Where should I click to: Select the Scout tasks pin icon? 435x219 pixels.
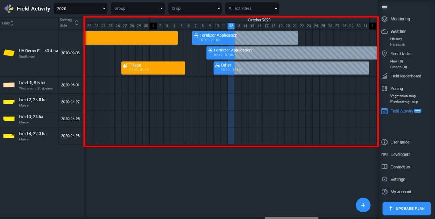coord(384,54)
